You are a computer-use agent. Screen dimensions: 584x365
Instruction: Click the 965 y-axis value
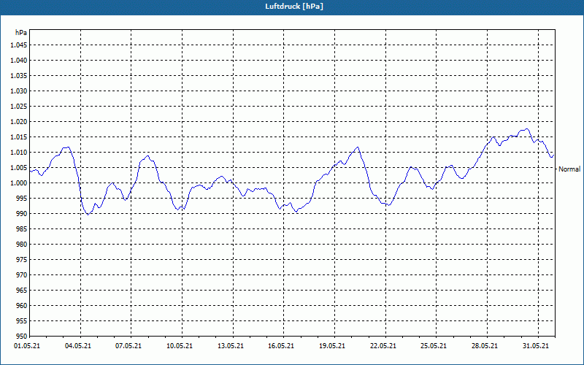(22, 290)
